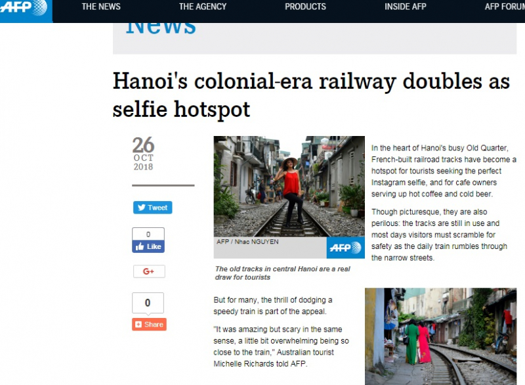Screen dimensions: 525x385
Task: Click the photo of women in ao dai
Action: coord(440,336)
